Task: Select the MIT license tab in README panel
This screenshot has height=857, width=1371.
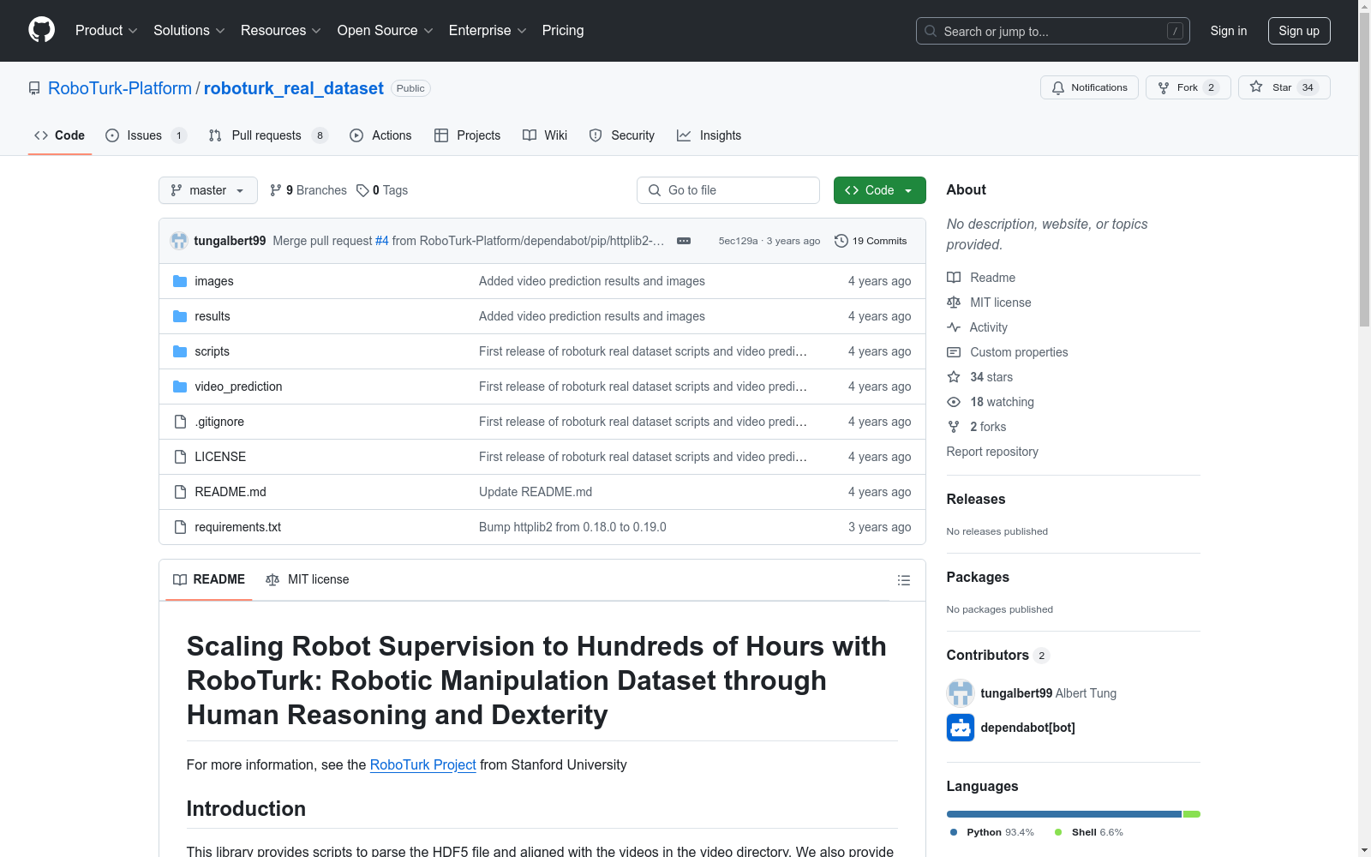Action: coord(308,580)
